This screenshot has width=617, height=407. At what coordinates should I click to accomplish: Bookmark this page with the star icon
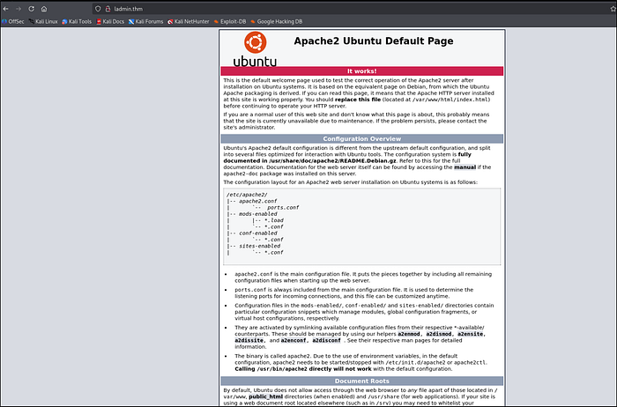pyautogui.click(x=613, y=9)
